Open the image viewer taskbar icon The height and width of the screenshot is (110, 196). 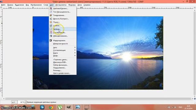pos(77,107)
